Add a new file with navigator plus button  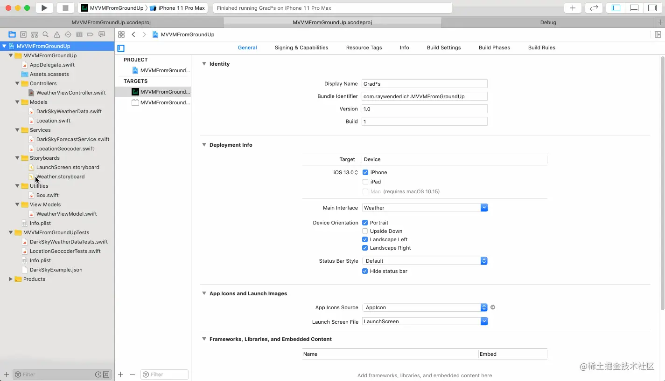[6, 374]
